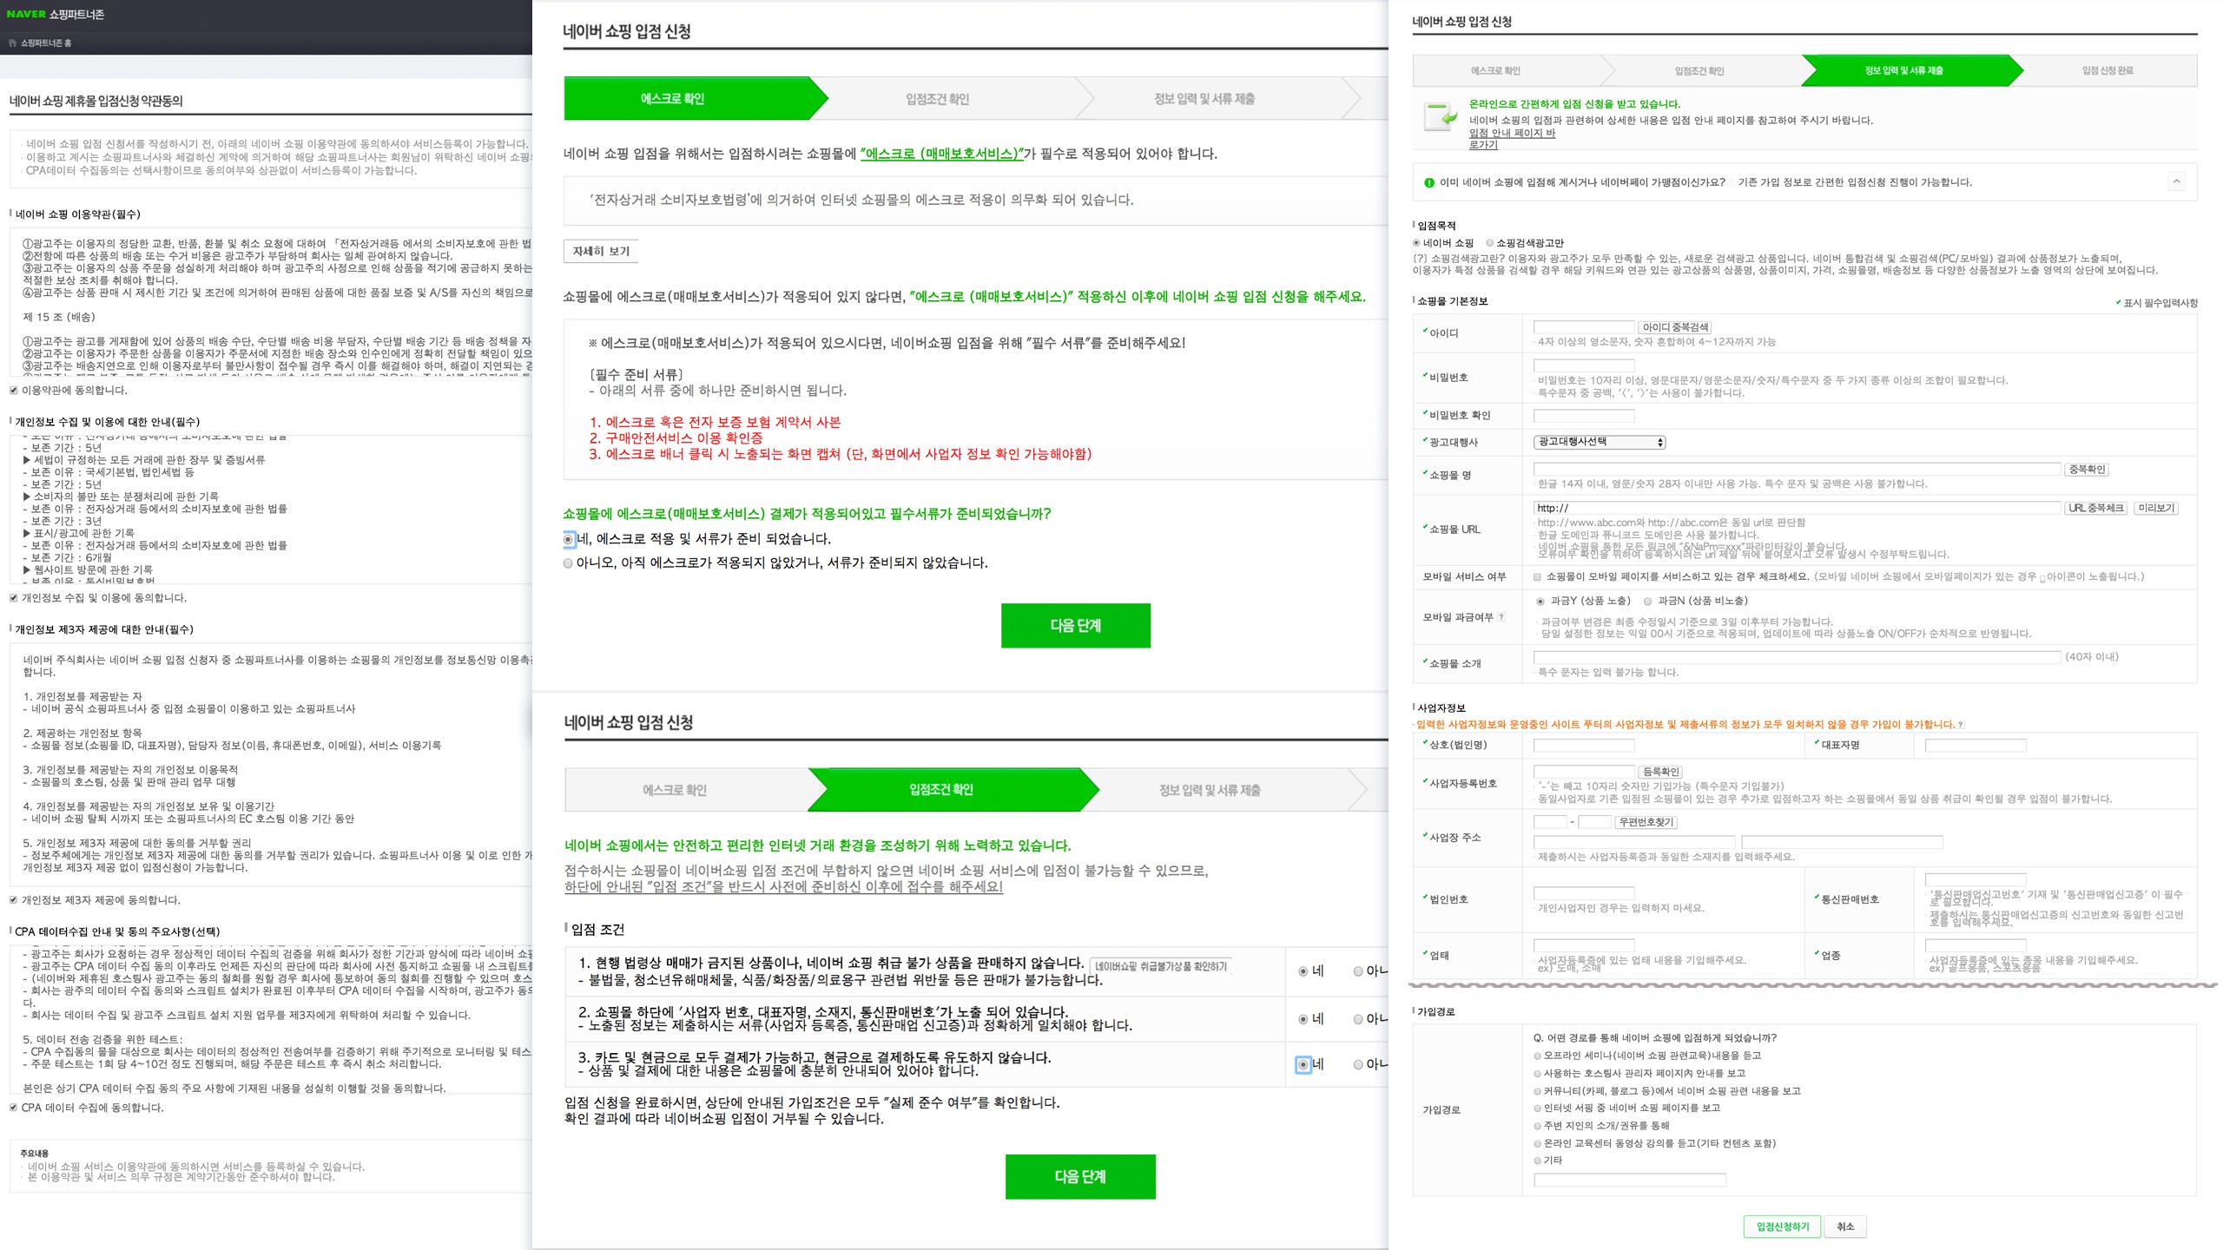Check 개인정보 제3자 제공에 동의합니다
This screenshot has width=2223, height=1250.
click(x=13, y=900)
